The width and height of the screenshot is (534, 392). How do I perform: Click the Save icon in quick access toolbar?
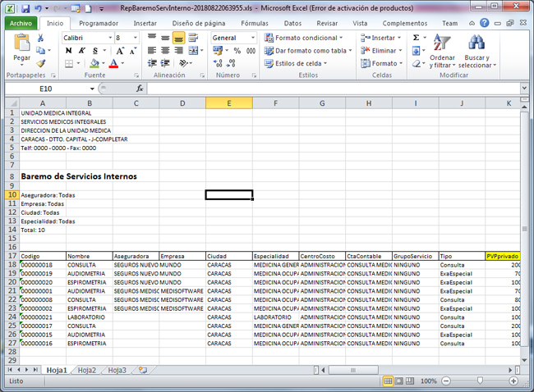[x=25, y=8]
